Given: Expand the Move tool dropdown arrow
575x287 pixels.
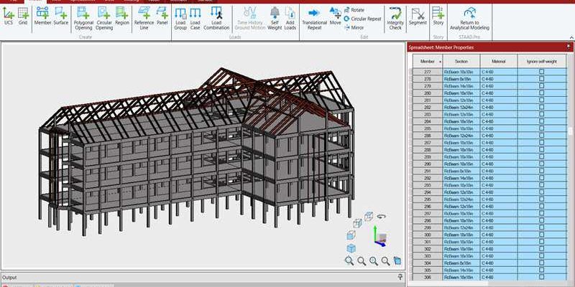Looking at the screenshot, I should (339, 11).
